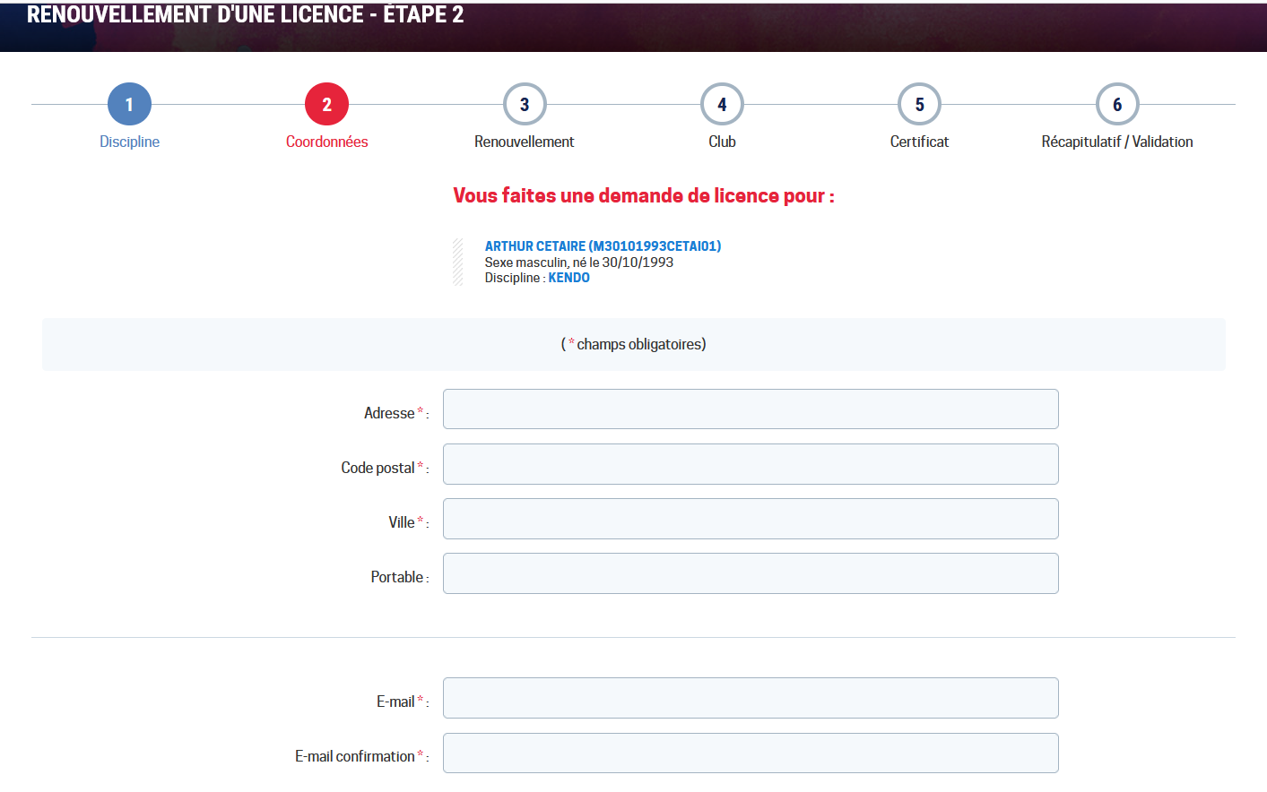Select the red step 2 circle
Screen dimensions: 1267x792
[x=326, y=105]
